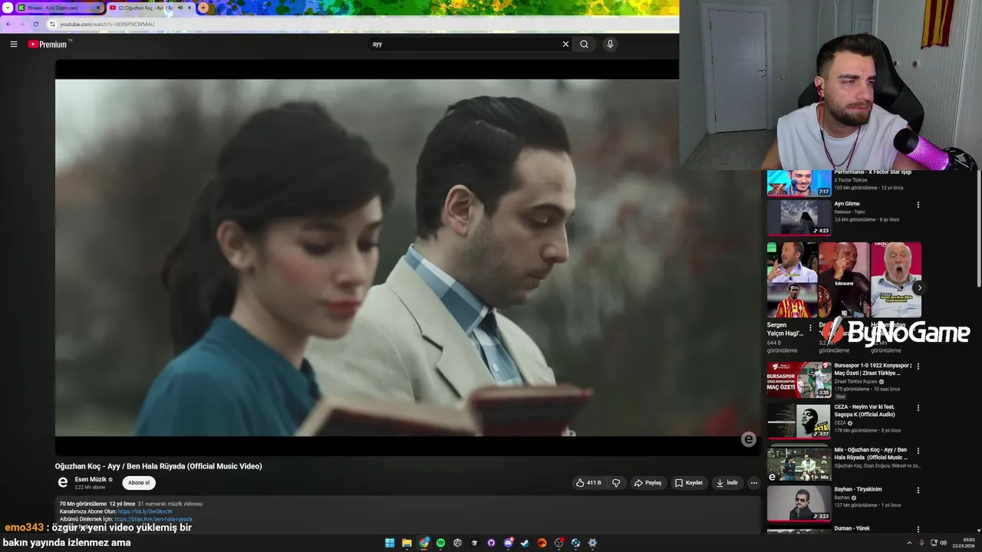Open a new browser tab with plus
The width and height of the screenshot is (982, 552).
(x=203, y=8)
